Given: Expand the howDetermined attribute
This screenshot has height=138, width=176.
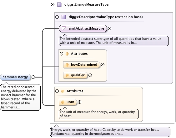Looking at the screenshot, I should coord(103,64).
